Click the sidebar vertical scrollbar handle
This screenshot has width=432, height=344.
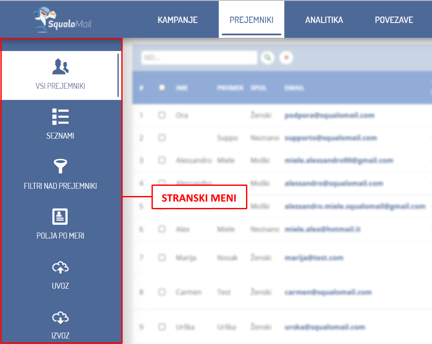click(x=118, y=76)
